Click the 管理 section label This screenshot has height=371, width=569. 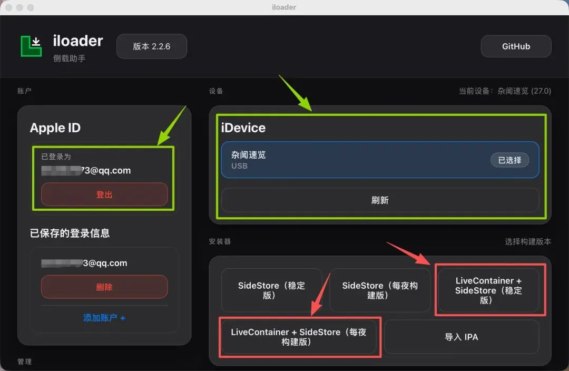24,361
